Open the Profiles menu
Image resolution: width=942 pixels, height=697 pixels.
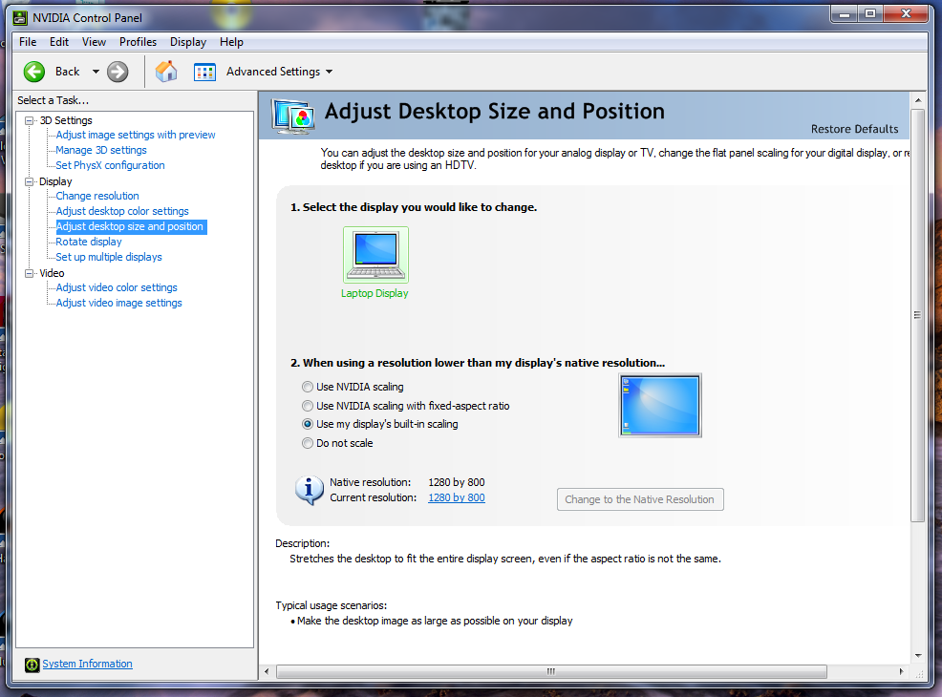[138, 42]
